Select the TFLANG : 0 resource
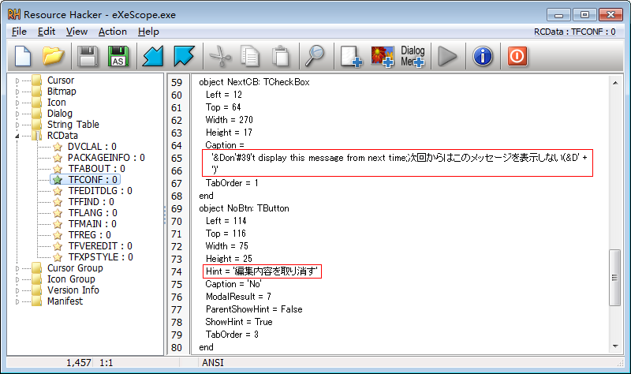 click(92, 213)
